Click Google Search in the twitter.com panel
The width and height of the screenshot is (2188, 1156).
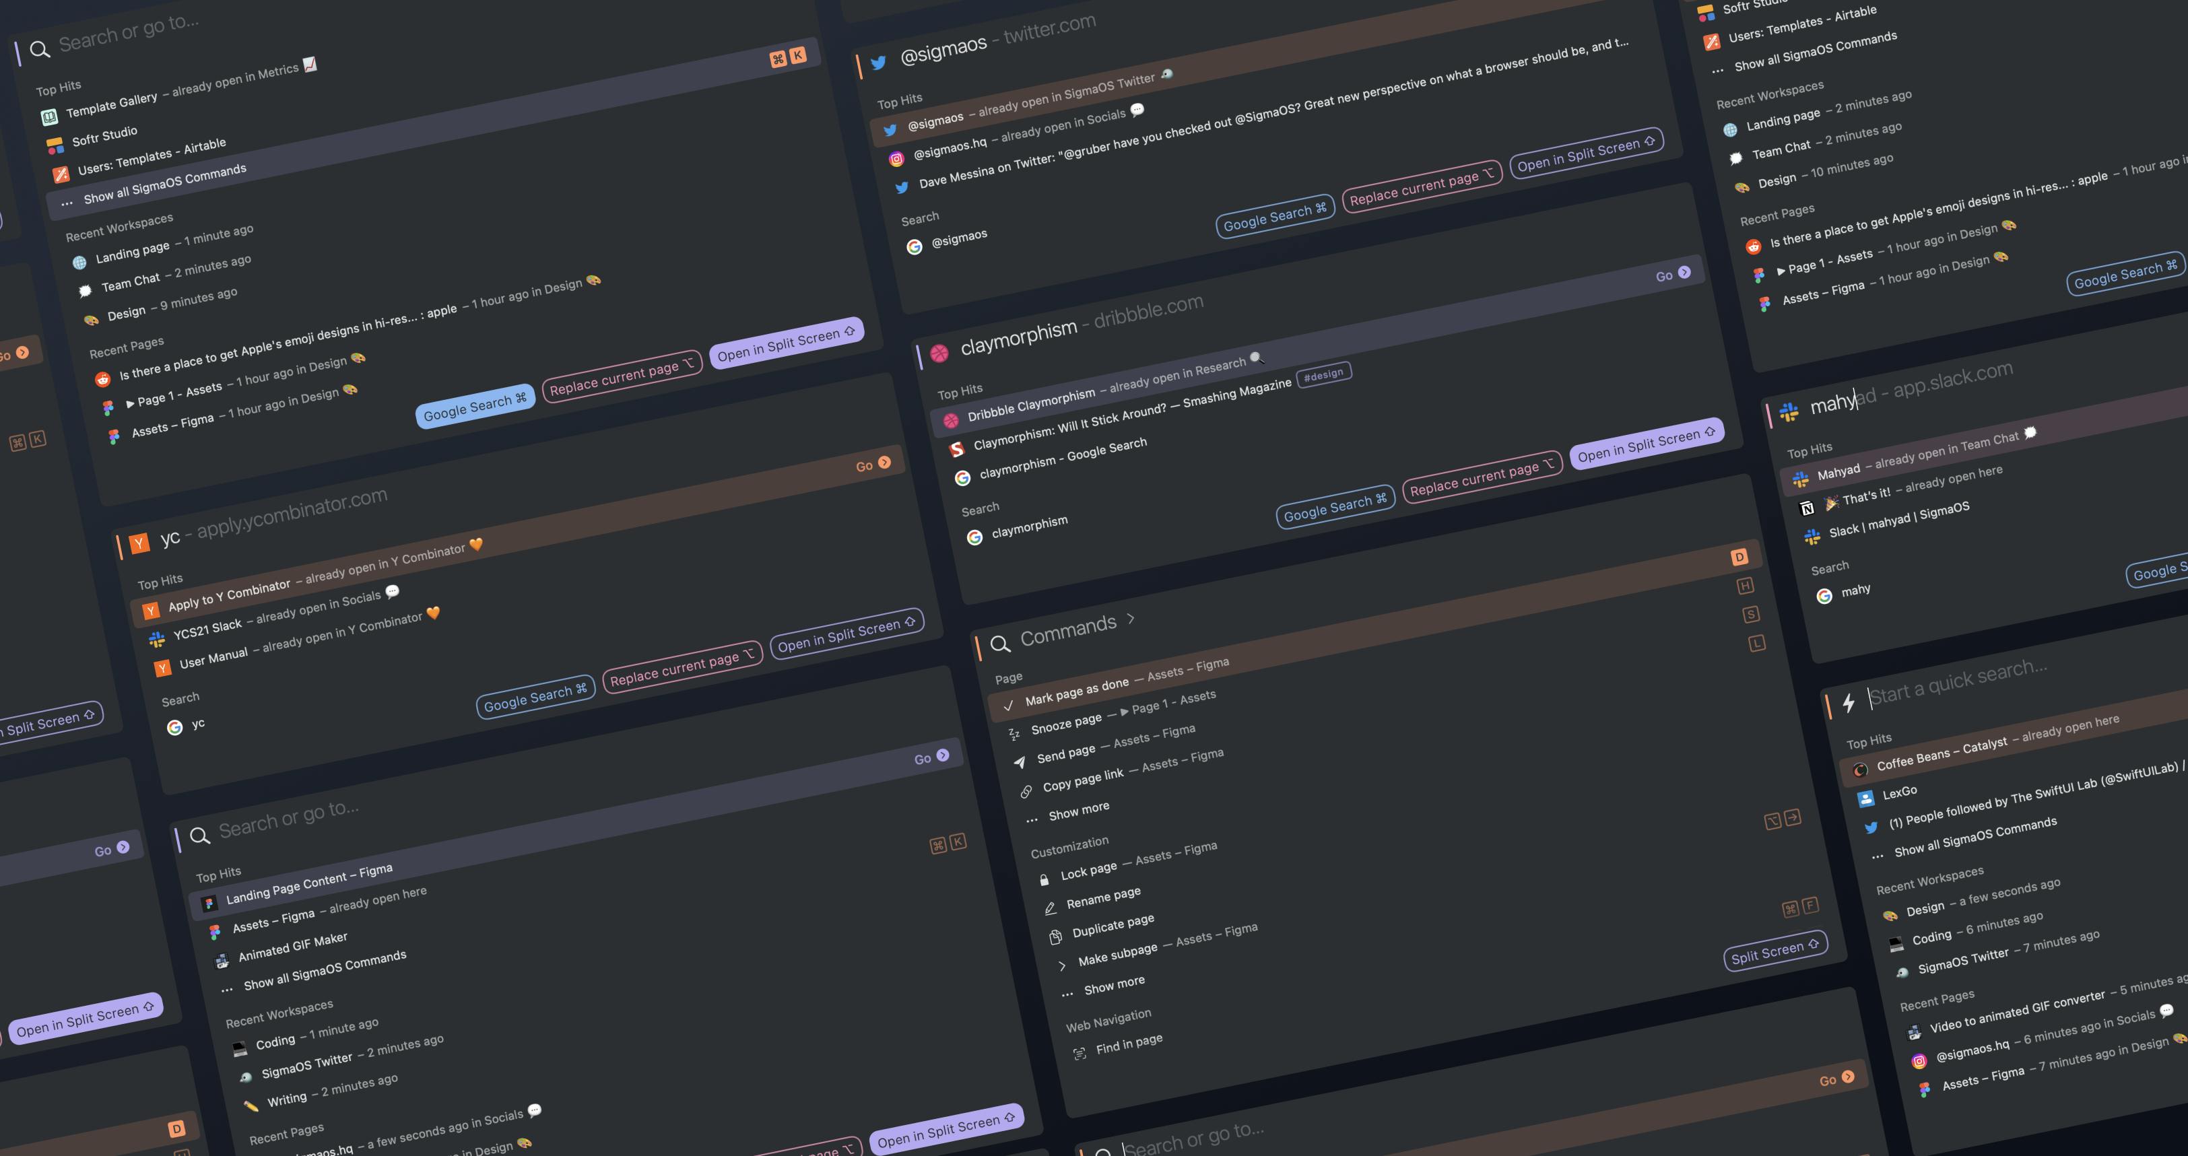pos(1275,215)
